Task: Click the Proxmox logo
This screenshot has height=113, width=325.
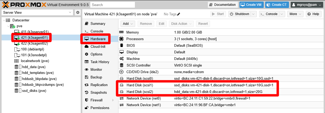Action: tap(24, 4)
